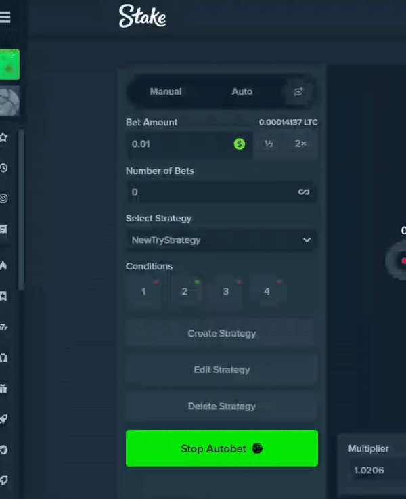
Task: Click the Stop Autobet button
Action: click(x=221, y=448)
